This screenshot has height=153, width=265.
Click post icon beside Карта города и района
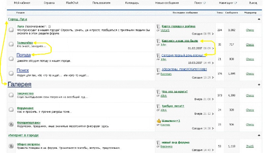click(x=159, y=26)
